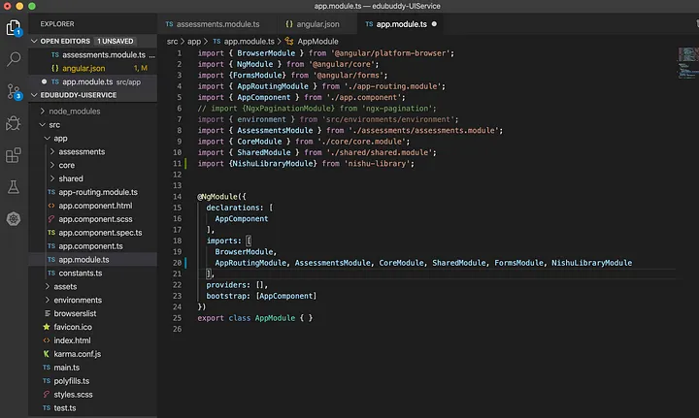Collapse the Open Editors section

pyautogui.click(x=35, y=42)
